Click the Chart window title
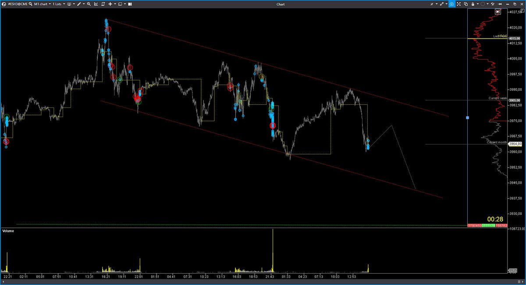526x285 pixels. click(281, 4)
